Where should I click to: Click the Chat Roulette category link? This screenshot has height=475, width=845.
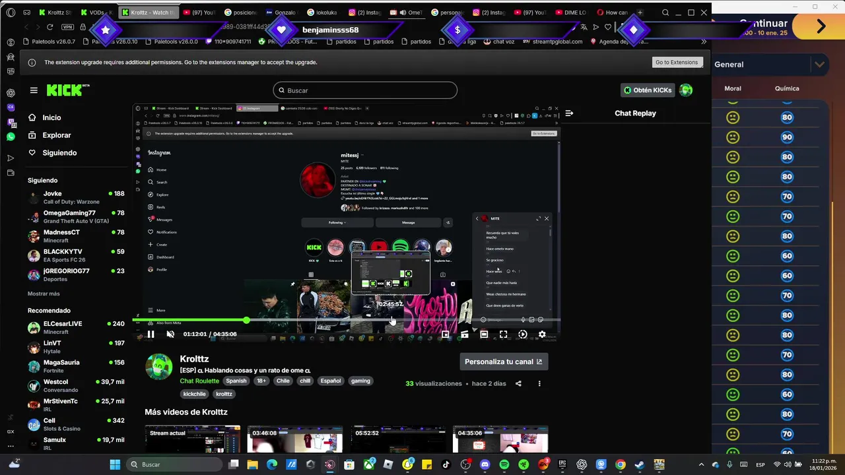[x=199, y=381]
